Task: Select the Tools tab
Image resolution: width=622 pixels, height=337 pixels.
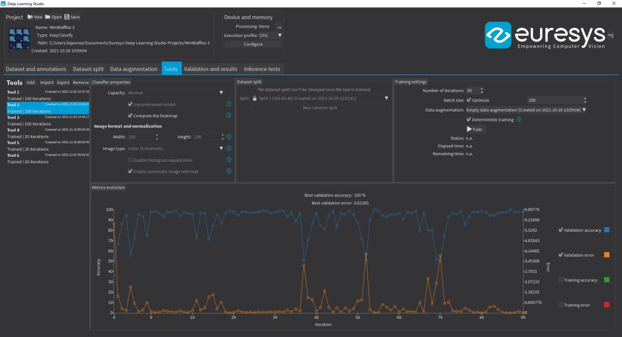Action: click(x=171, y=69)
